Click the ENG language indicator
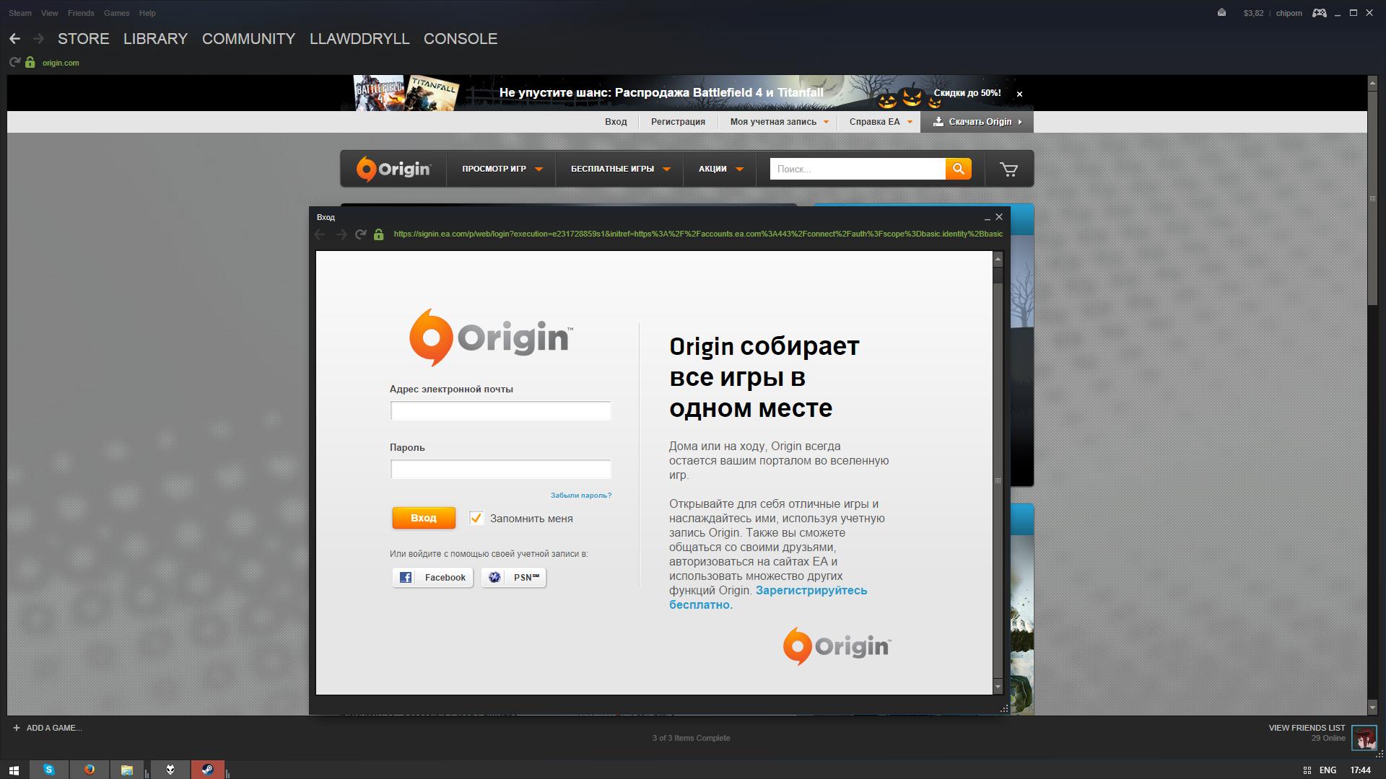Screen dimensions: 1386x779 tap(1328, 770)
